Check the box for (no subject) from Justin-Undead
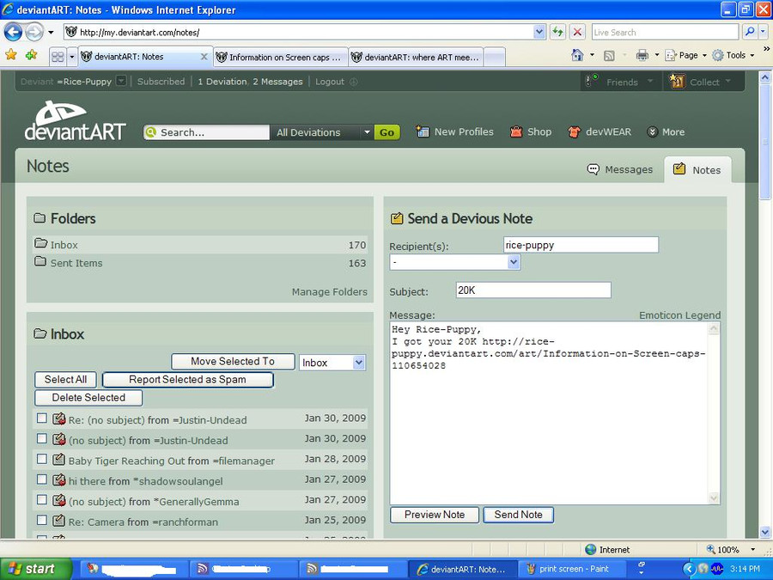 [x=42, y=438]
